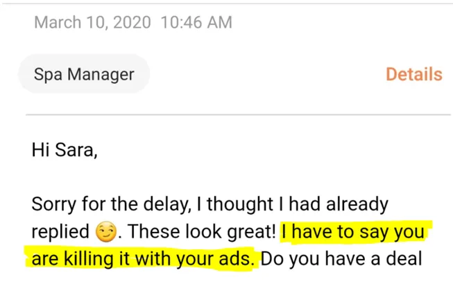
Task: Click the word "Hi" in the greeting
Action: [x=40, y=150]
